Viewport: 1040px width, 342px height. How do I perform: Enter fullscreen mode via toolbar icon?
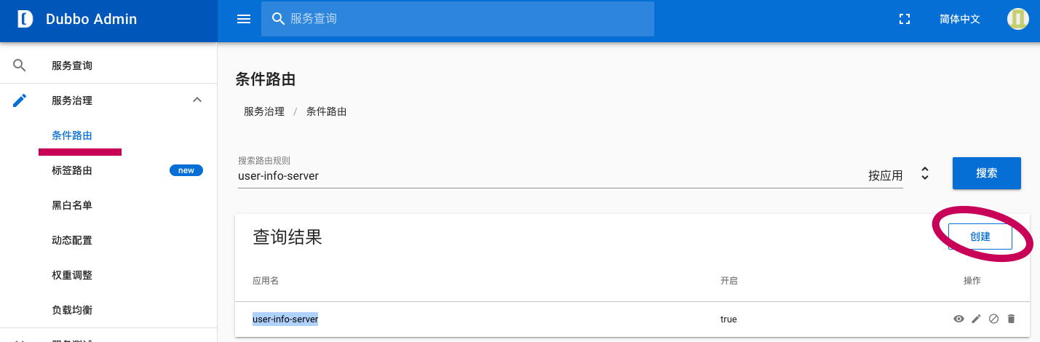point(905,20)
